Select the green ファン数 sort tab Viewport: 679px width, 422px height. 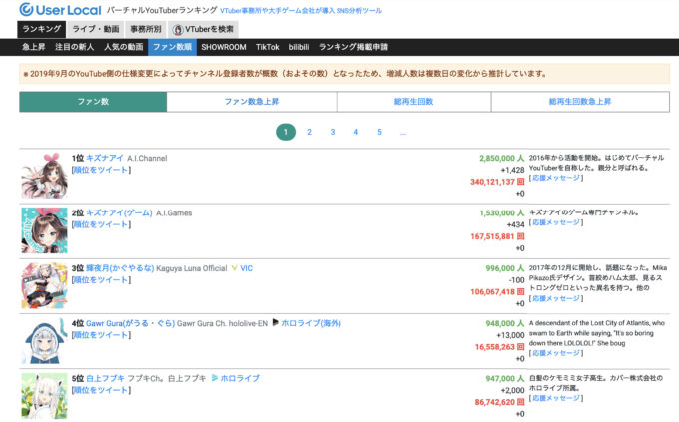(x=93, y=102)
